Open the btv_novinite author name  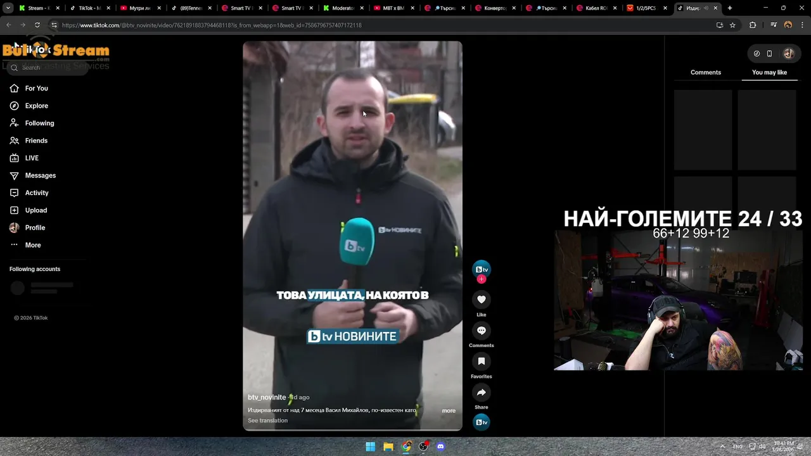[x=267, y=397]
